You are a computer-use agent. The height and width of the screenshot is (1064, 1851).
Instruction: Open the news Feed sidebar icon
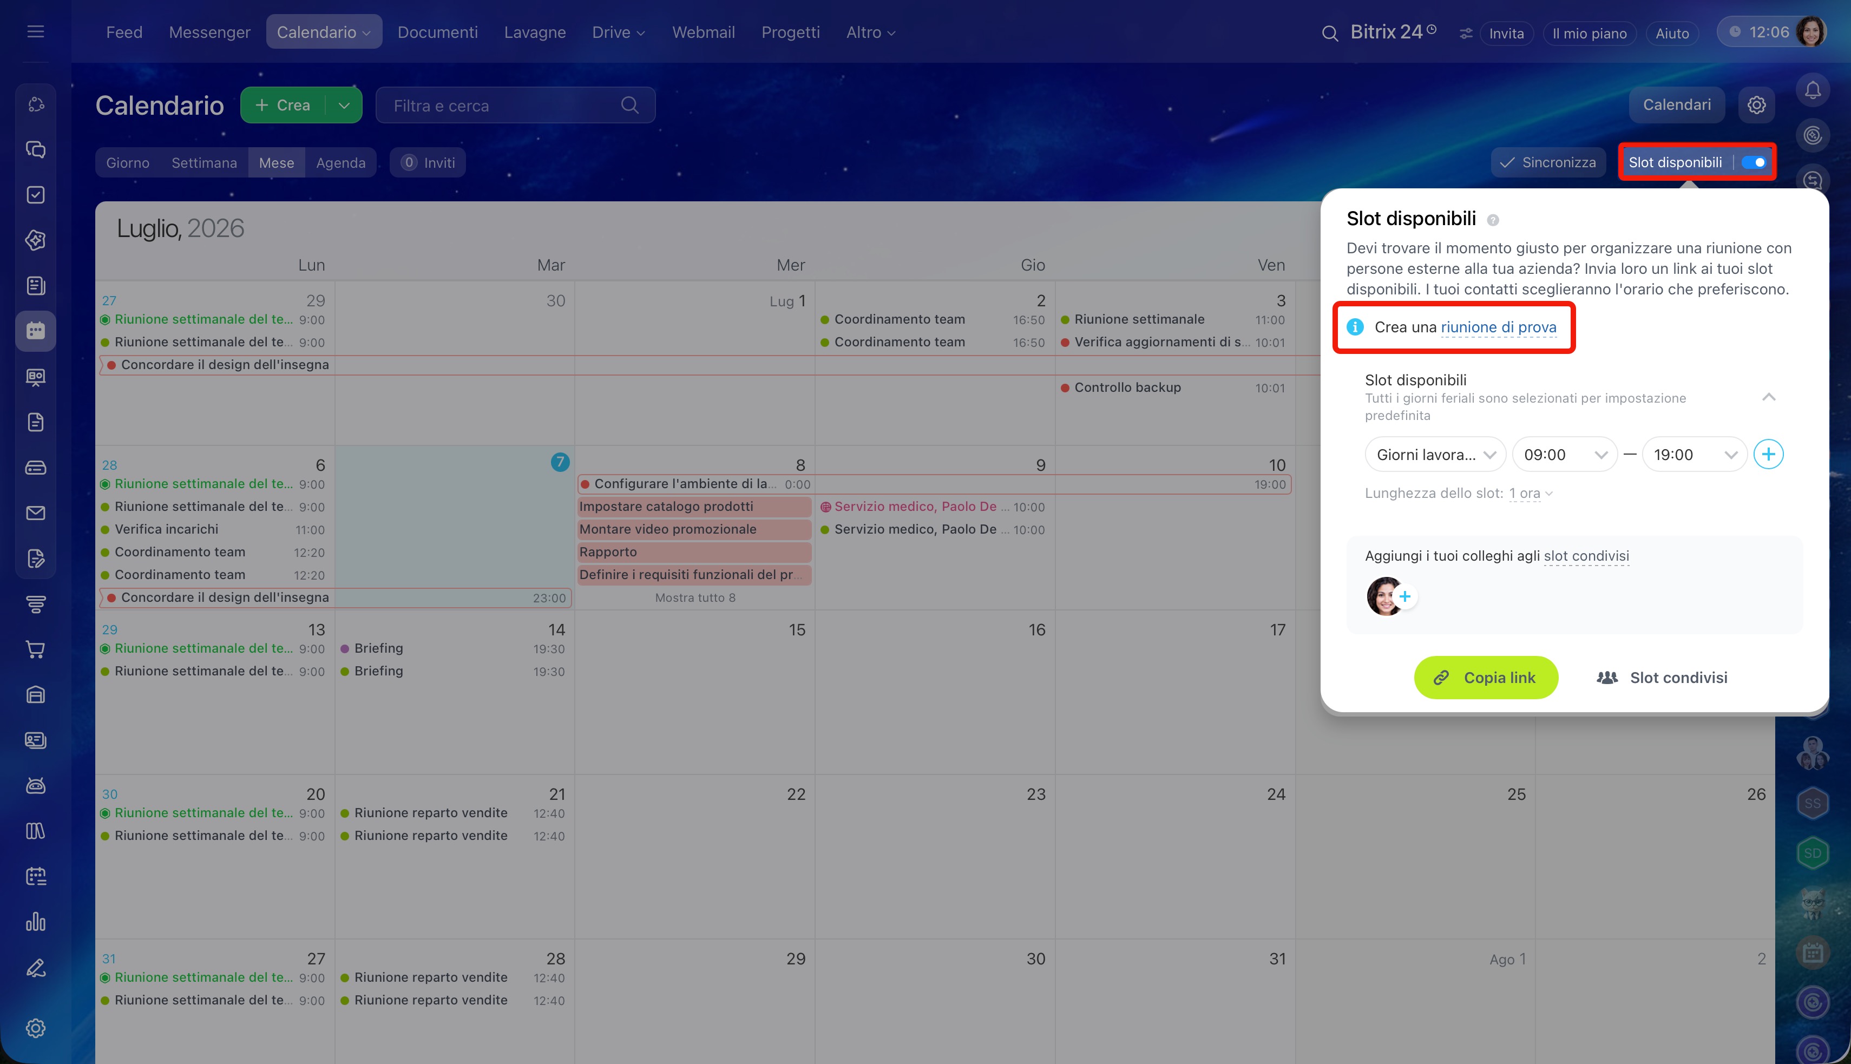(x=35, y=286)
